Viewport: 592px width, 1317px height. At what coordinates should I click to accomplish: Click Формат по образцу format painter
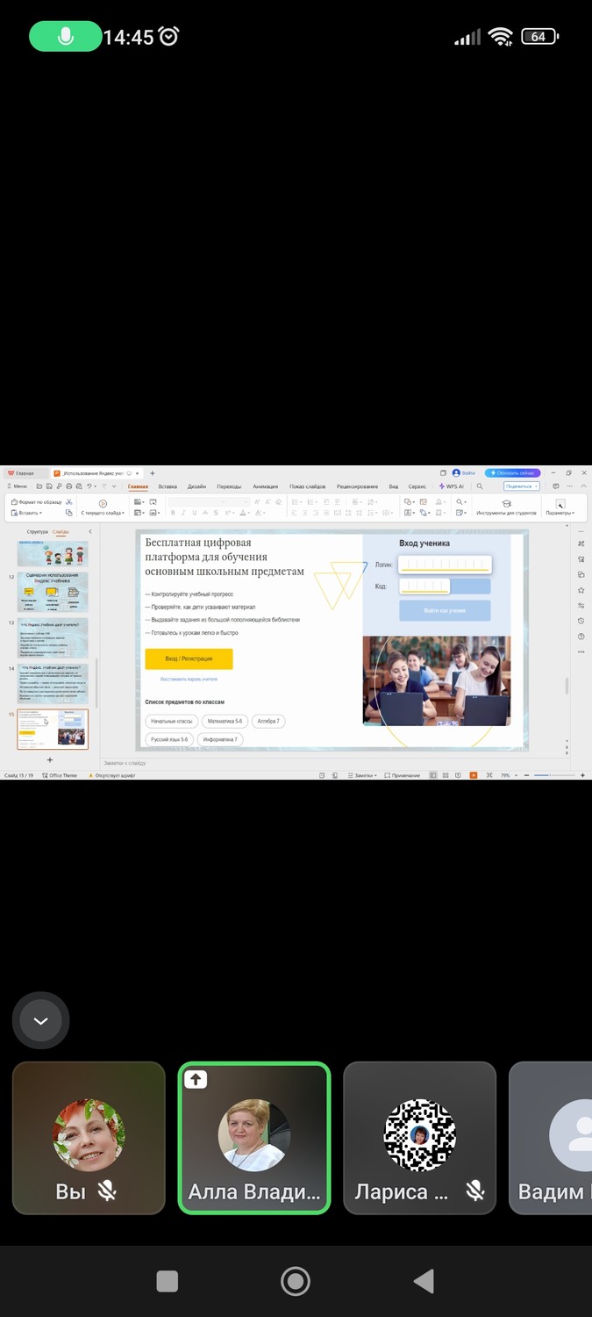pos(36,502)
